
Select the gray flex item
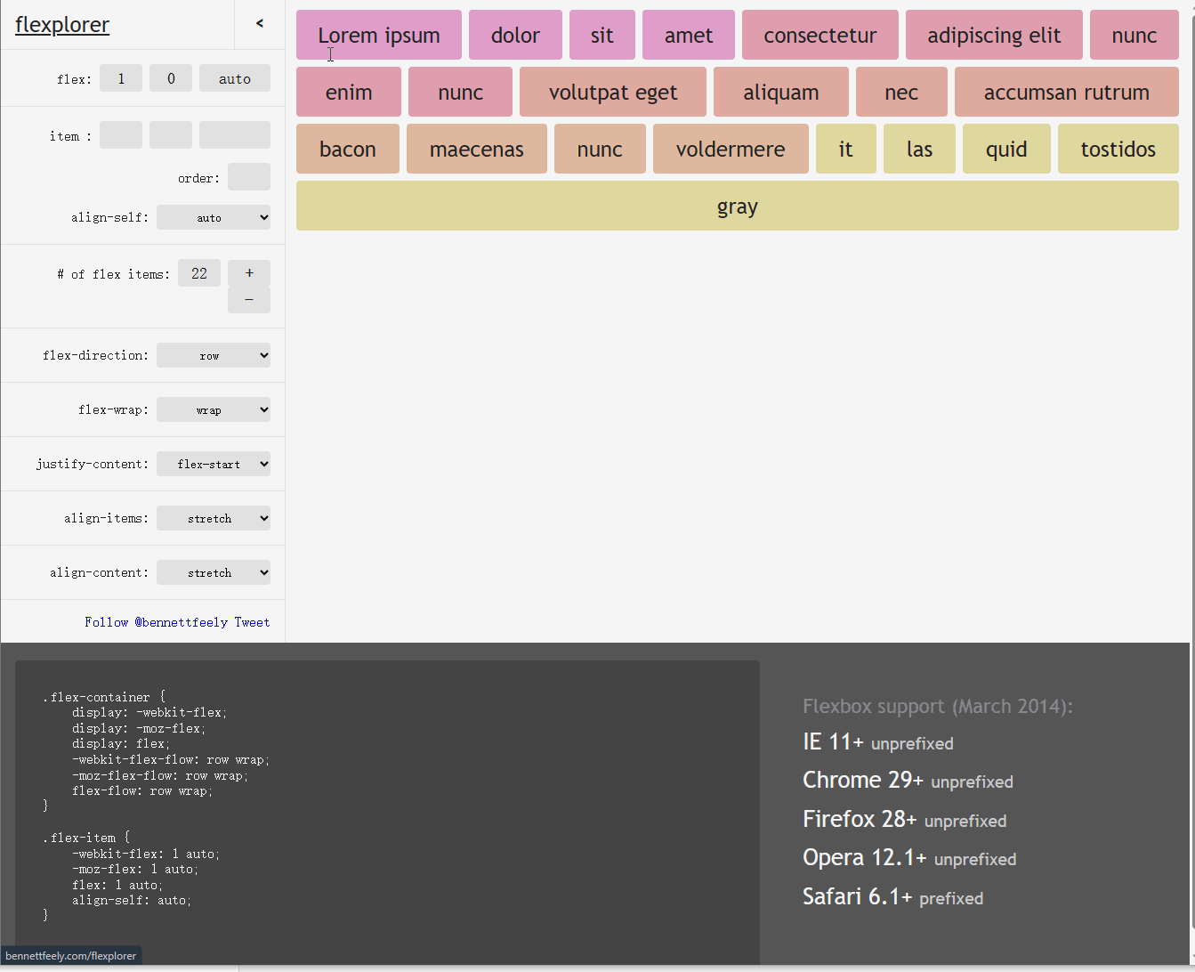(738, 206)
